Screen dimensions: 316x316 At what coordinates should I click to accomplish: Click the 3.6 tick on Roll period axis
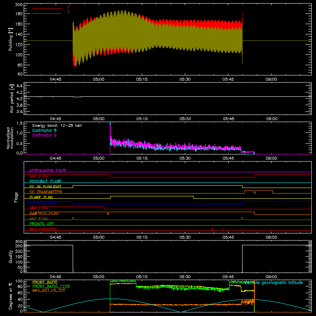coord(19,111)
